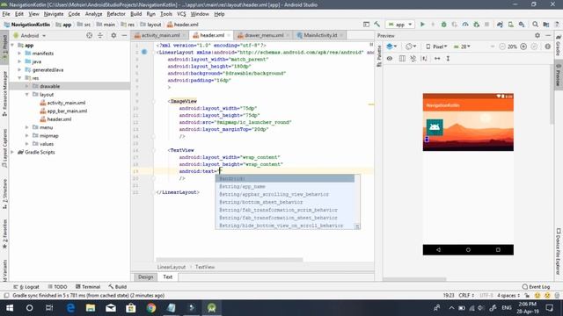Toggle the Structure side tool window

pyautogui.click(x=4, y=194)
